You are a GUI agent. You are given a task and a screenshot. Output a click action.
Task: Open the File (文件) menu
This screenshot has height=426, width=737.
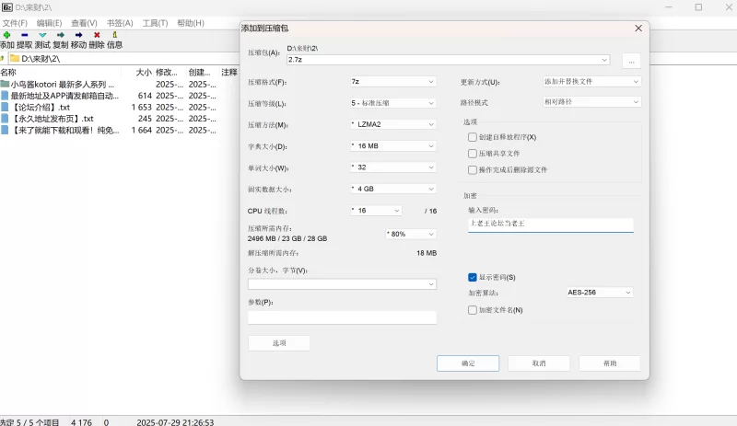15,23
